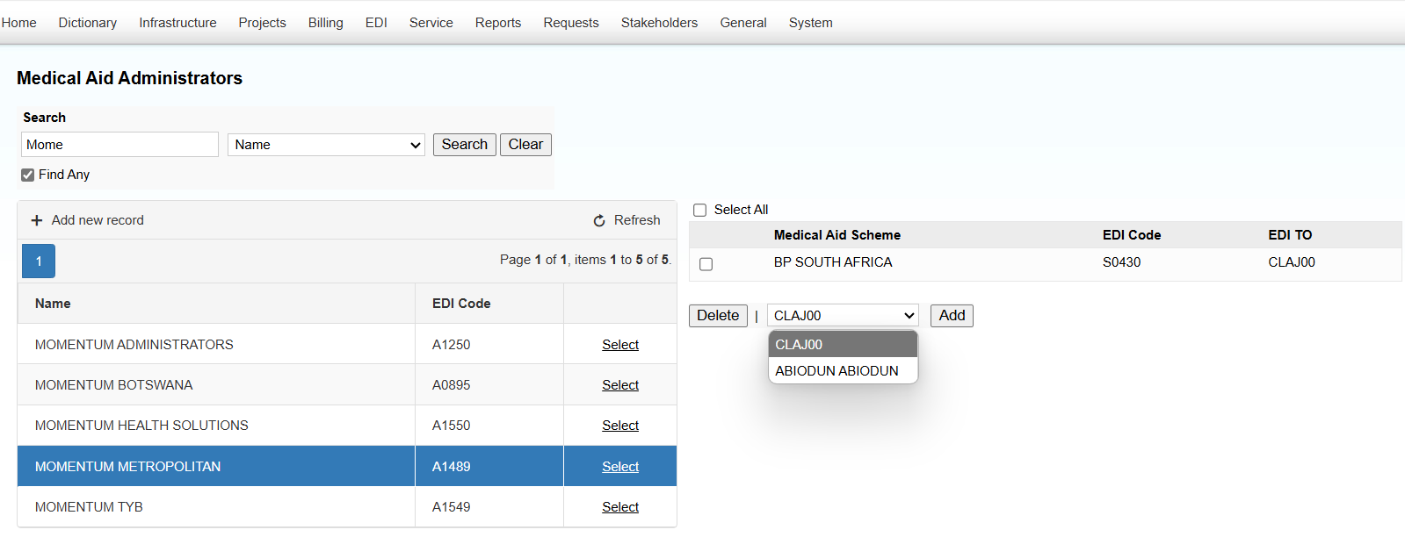Click the Medical Aid Administrators page title
1405x537 pixels.
pos(129,78)
